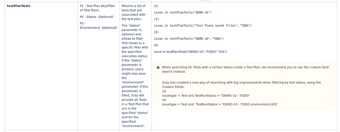Screen dimensions: 340x132
Task: Click the query testPlanTests("DEMO-10","TODO","IOS")
Action: pyautogui.click(x=190, y=52)
